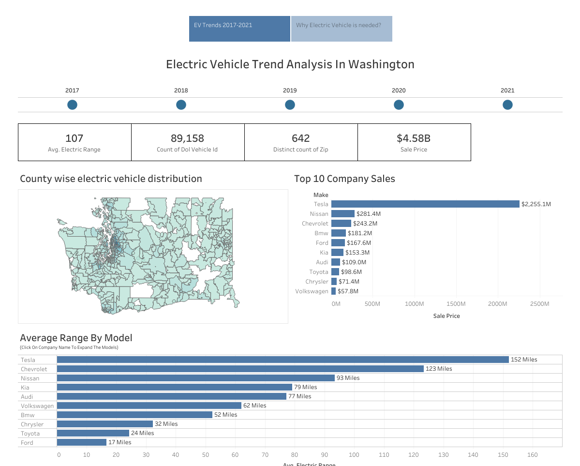Click the Average Range By Model heading
The width and height of the screenshot is (580, 466).
(x=76, y=338)
